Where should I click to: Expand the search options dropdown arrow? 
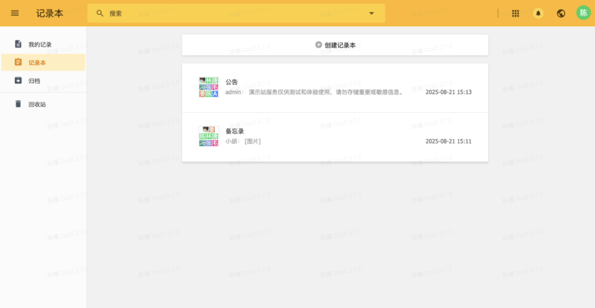click(371, 13)
